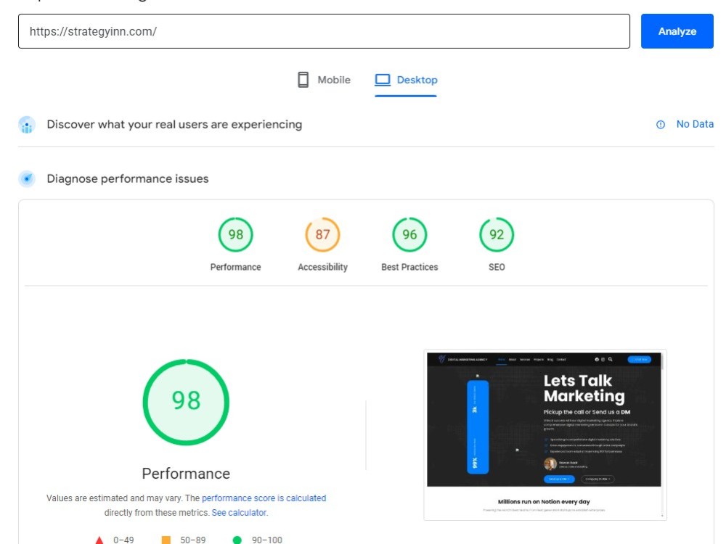Viewport: 726px width, 544px height.
Task: Click the 0–49 legend range text
Action: [x=123, y=540]
